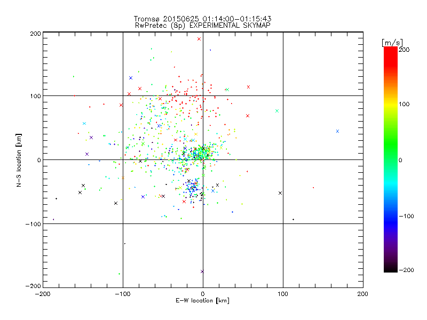Screen dimensions: 427x320
Task: Click the E-W axis '100' tick label
Action: click(x=283, y=294)
